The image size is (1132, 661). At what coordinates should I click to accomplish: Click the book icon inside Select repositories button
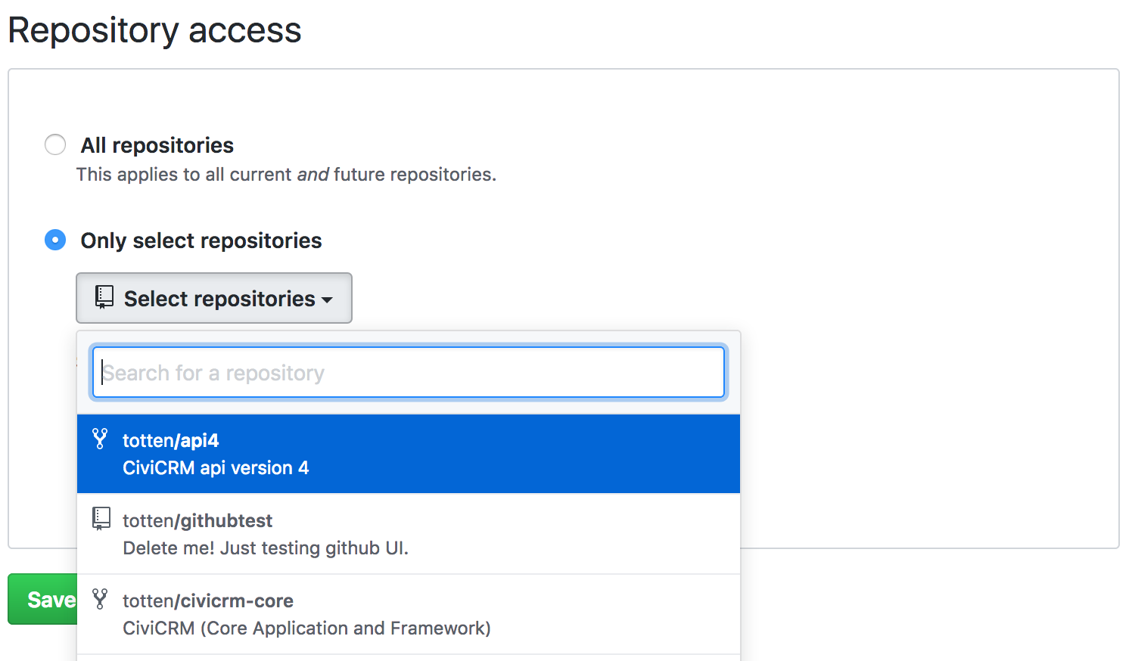click(x=104, y=297)
